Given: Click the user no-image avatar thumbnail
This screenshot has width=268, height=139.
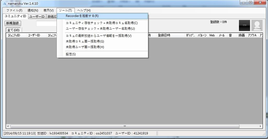Looking at the screenshot, I should (x=257, y=25).
